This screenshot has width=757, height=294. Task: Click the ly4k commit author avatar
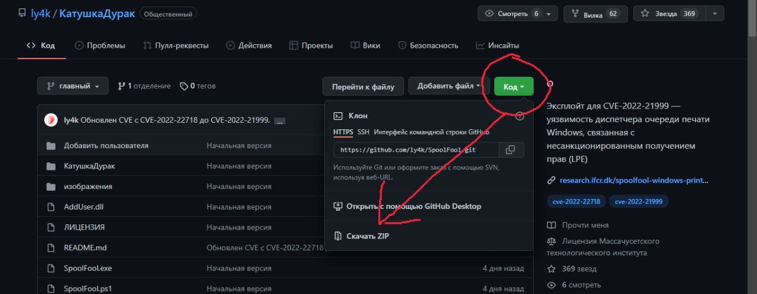(51, 120)
